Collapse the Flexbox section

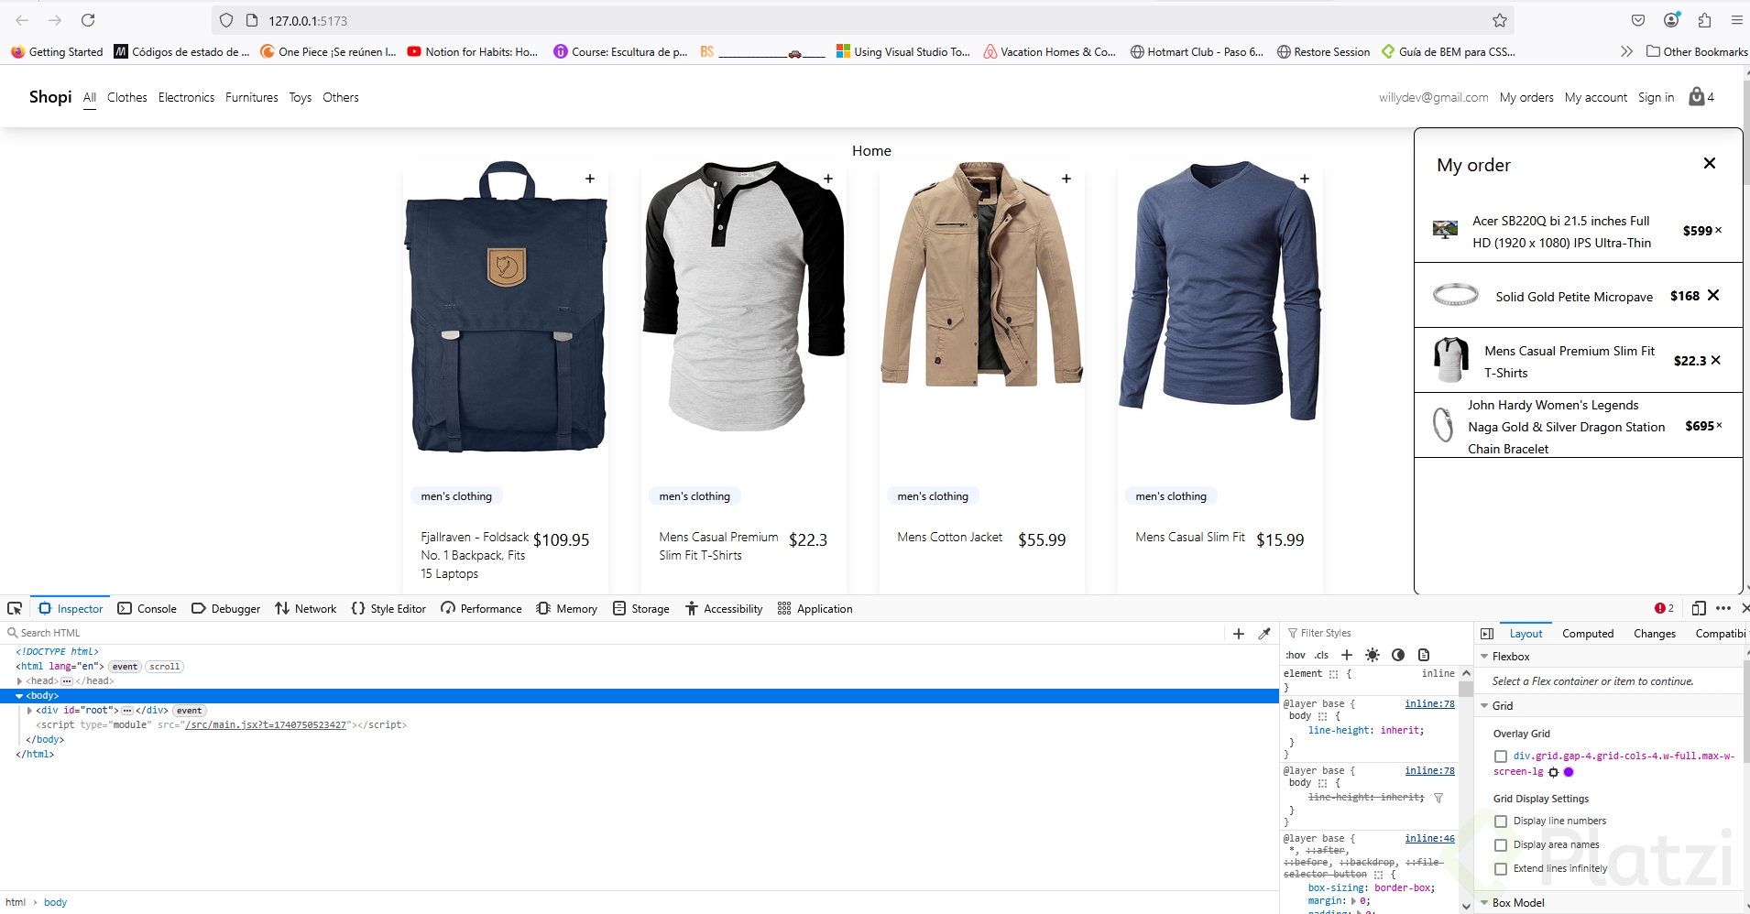coord(1484,657)
